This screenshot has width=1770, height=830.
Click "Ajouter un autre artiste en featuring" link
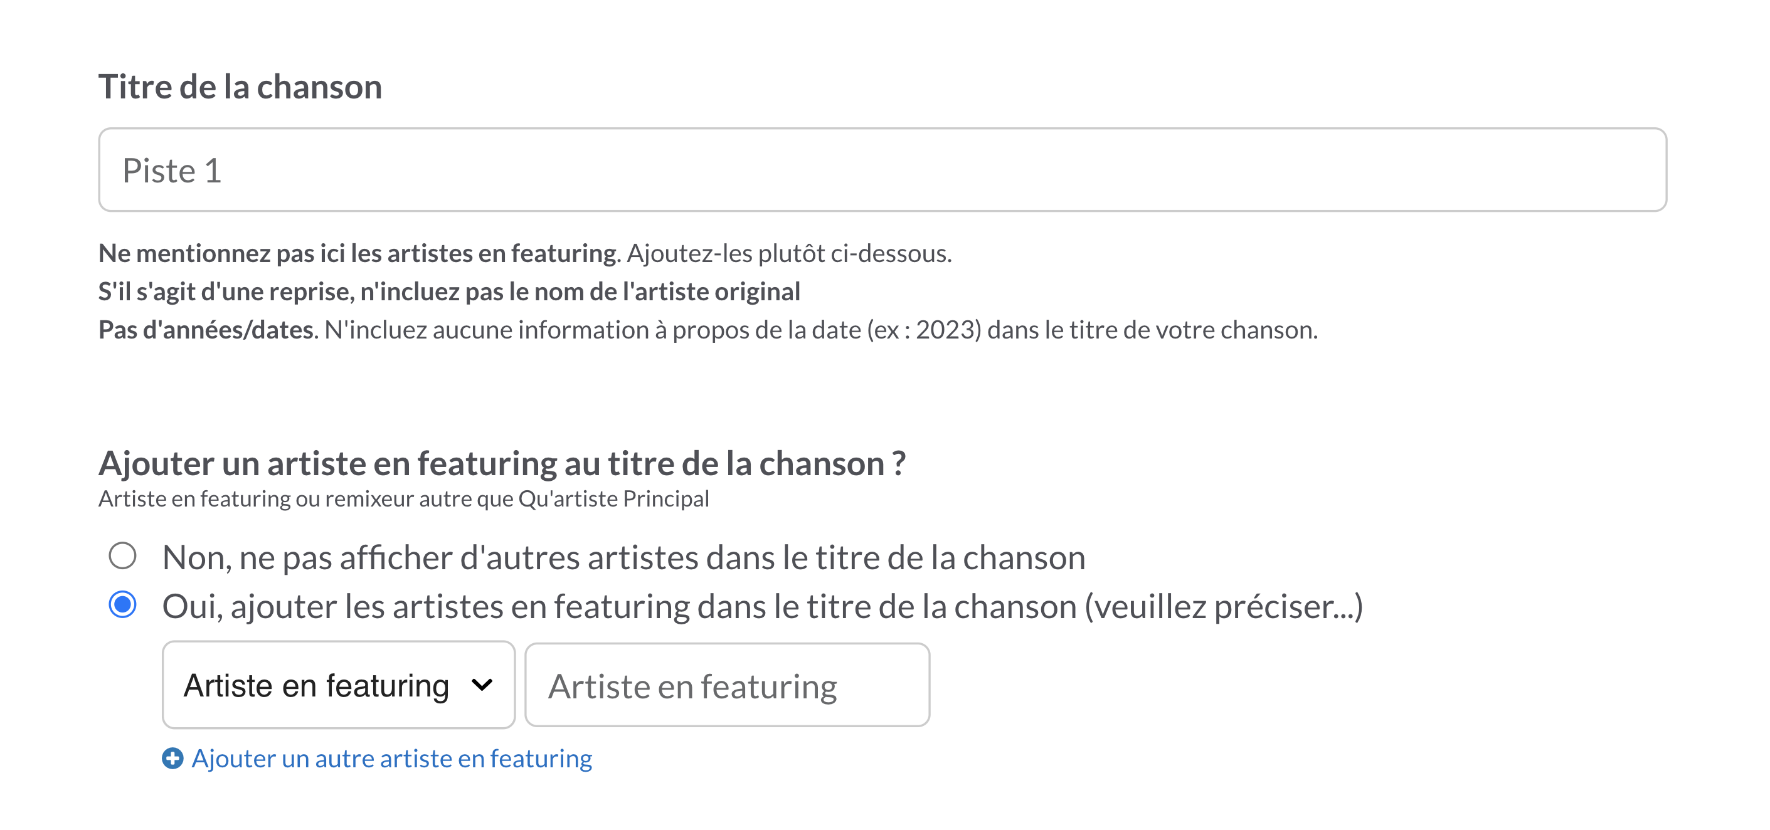pyautogui.click(x=391, y=758)
